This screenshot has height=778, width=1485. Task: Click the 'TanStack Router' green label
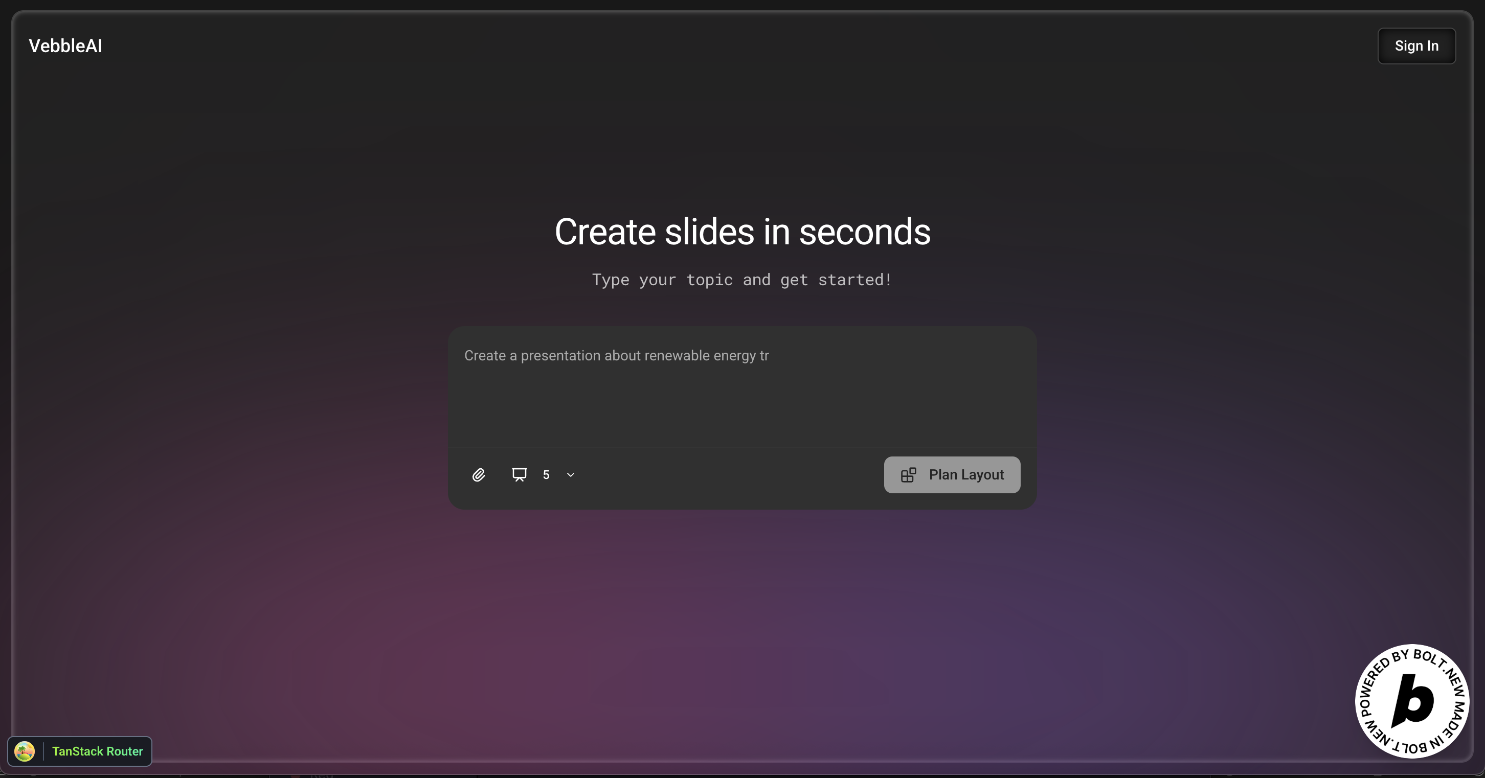pos(98,751)
